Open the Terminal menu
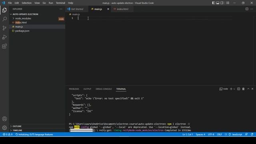256x144 pixels. point(60,3)
